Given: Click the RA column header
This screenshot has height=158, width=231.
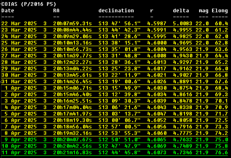Looking at the screenshot, I should pyautogui.click(x=56, y=11).
